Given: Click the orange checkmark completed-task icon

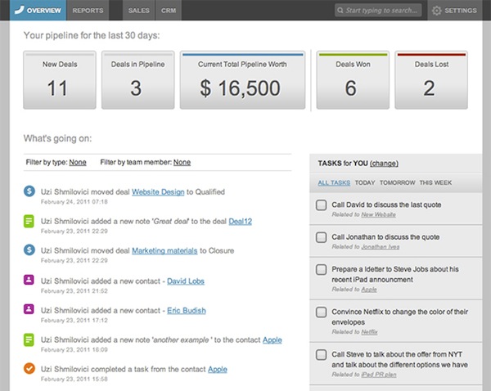Looking at the screenshot, I should coord(29,369).
